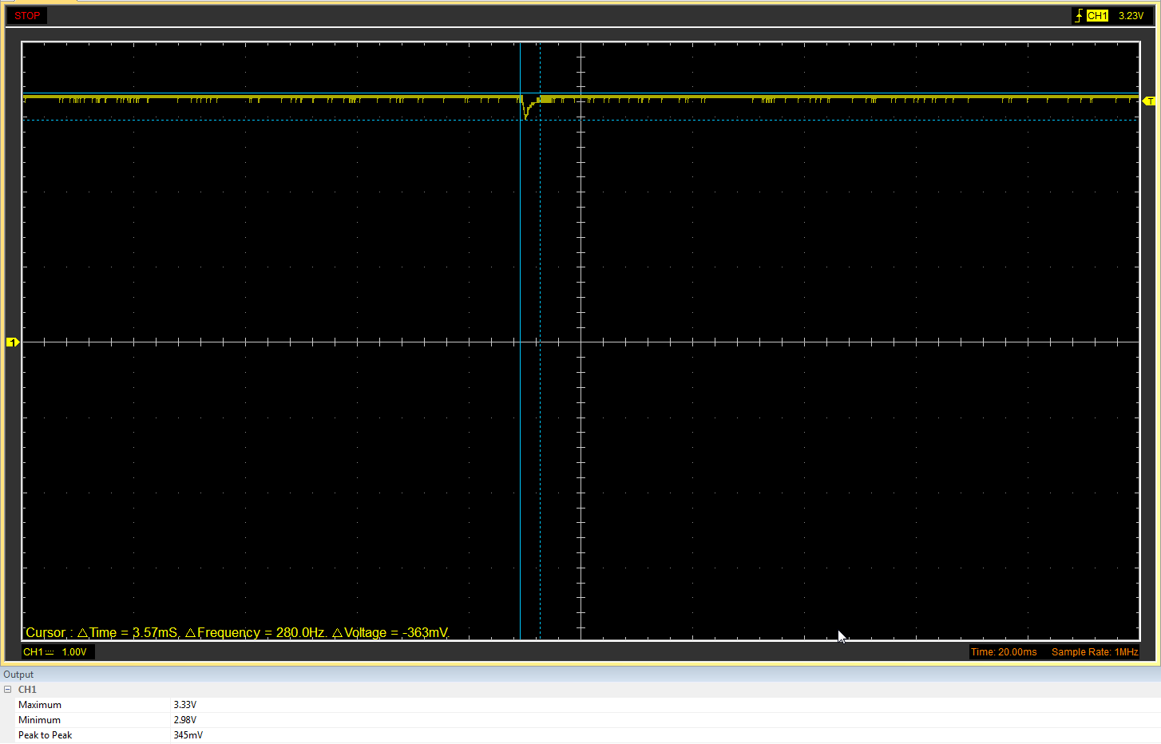Click the Sample Rate 1MHz readout
1161x744 pixels.
[1094, 652]
